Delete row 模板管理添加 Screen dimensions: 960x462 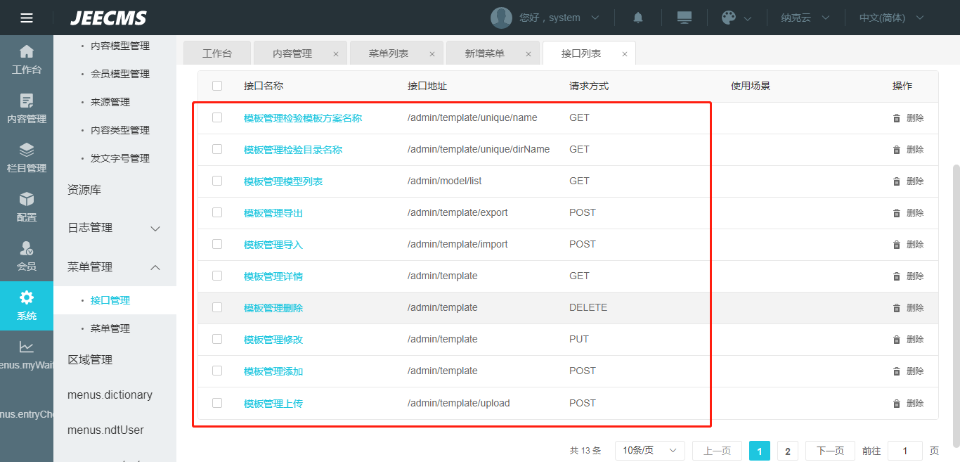(908, 371)
